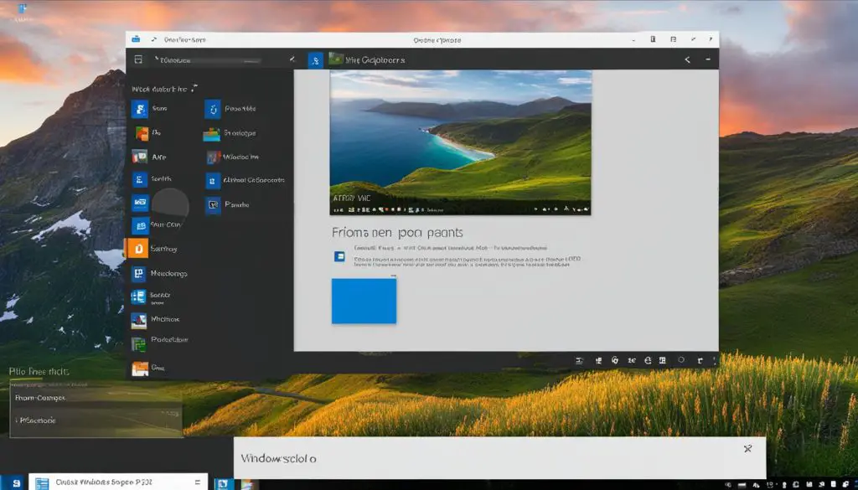Open the orange-red Do app icon
This screenshot has height=490, width=858.
click(142, 133)
